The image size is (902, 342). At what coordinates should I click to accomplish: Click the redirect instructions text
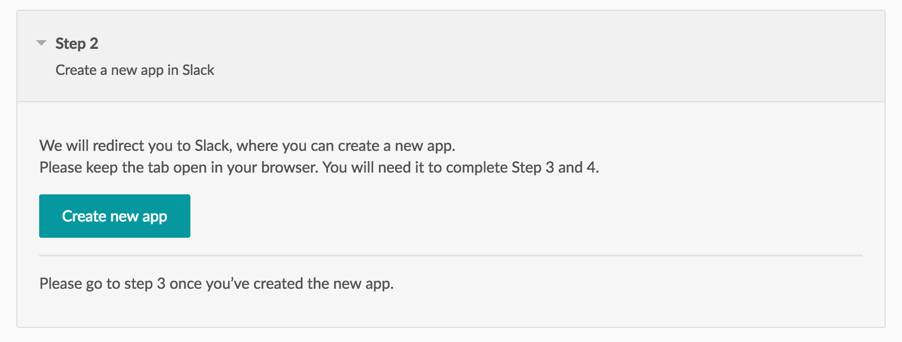pos(248,145)
